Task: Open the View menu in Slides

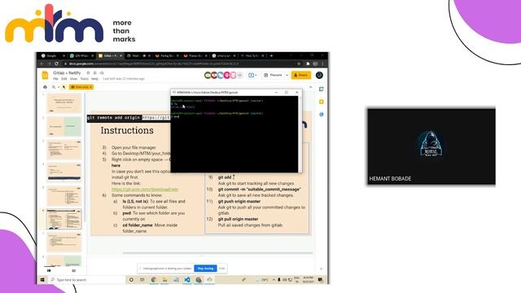Action: (73, 79)
